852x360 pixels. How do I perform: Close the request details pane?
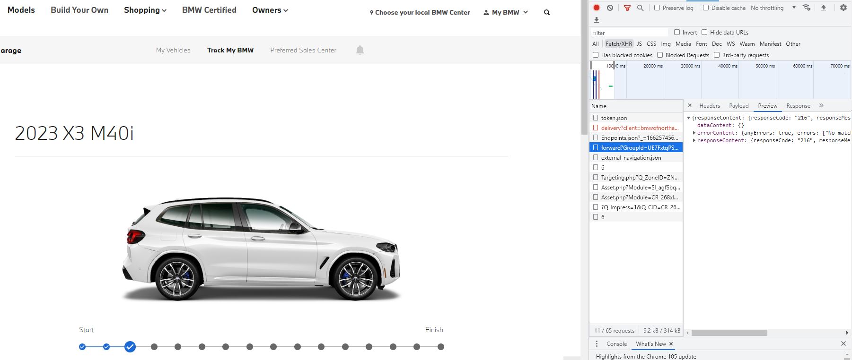point(690,105)
